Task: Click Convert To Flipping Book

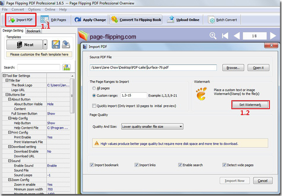Action: tap(136, 20)
